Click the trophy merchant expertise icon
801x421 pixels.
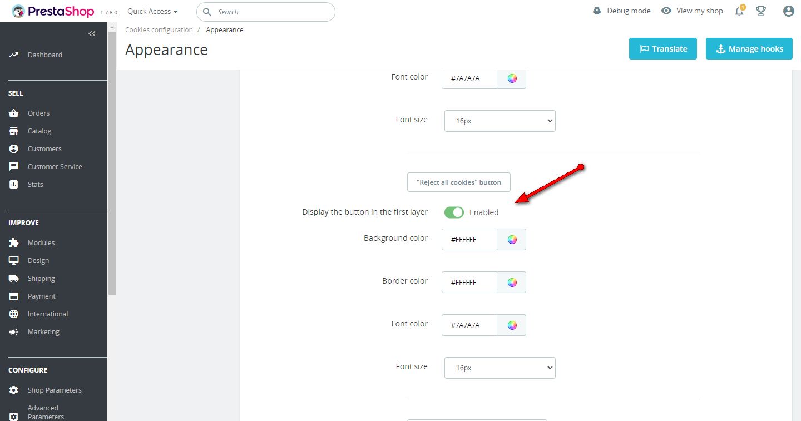point(761,11)
